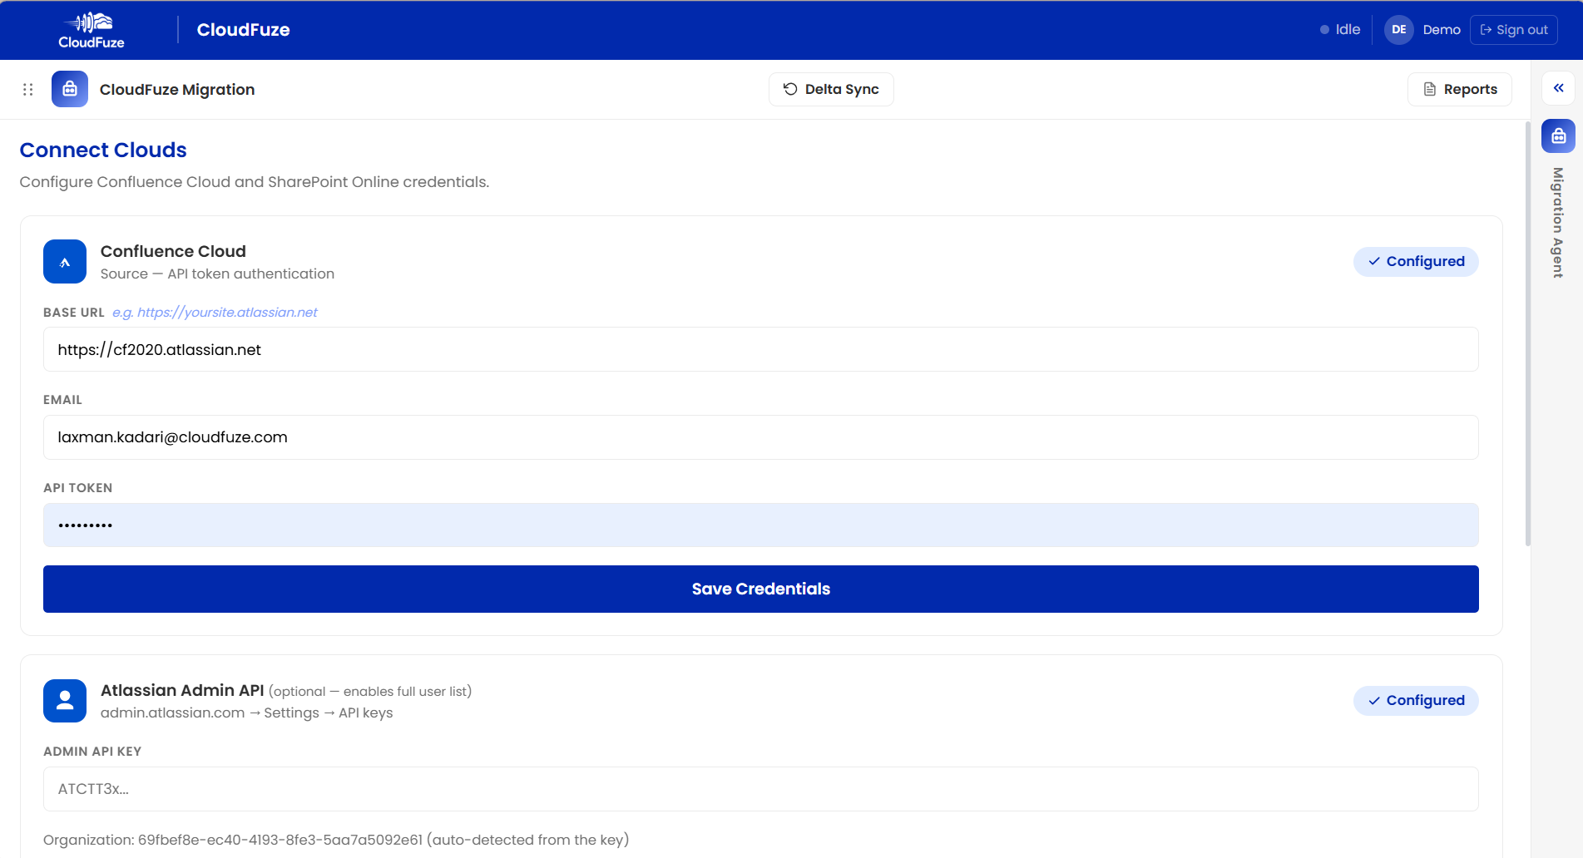
Task: Click the CloudFuze Migration robot icon
Action: 70,89
